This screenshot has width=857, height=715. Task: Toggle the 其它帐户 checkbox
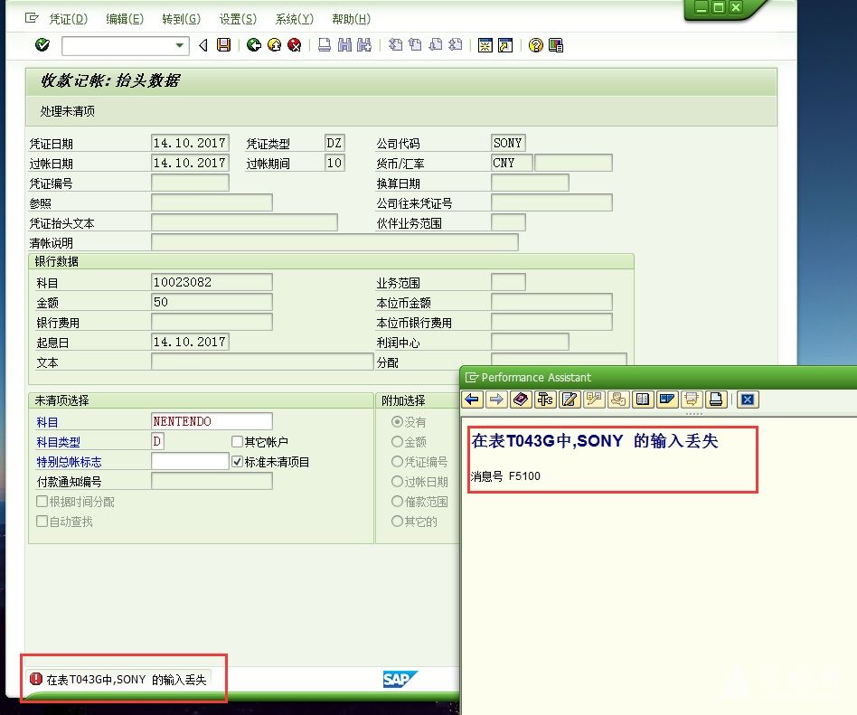click(237, 442)
